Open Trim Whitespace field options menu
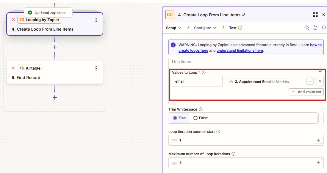Viewport: 327px width, 173px height. 321,118
